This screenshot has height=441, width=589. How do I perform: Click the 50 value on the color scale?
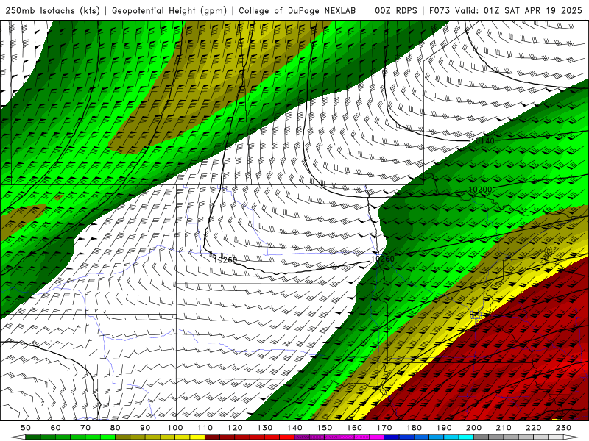pyautogui.click(x=26, y=428)
